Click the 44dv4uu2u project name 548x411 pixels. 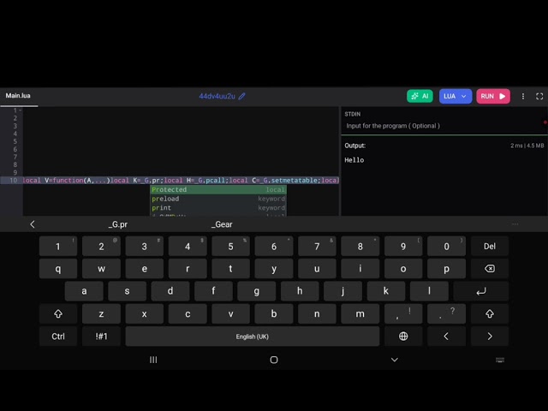point(217,96)
